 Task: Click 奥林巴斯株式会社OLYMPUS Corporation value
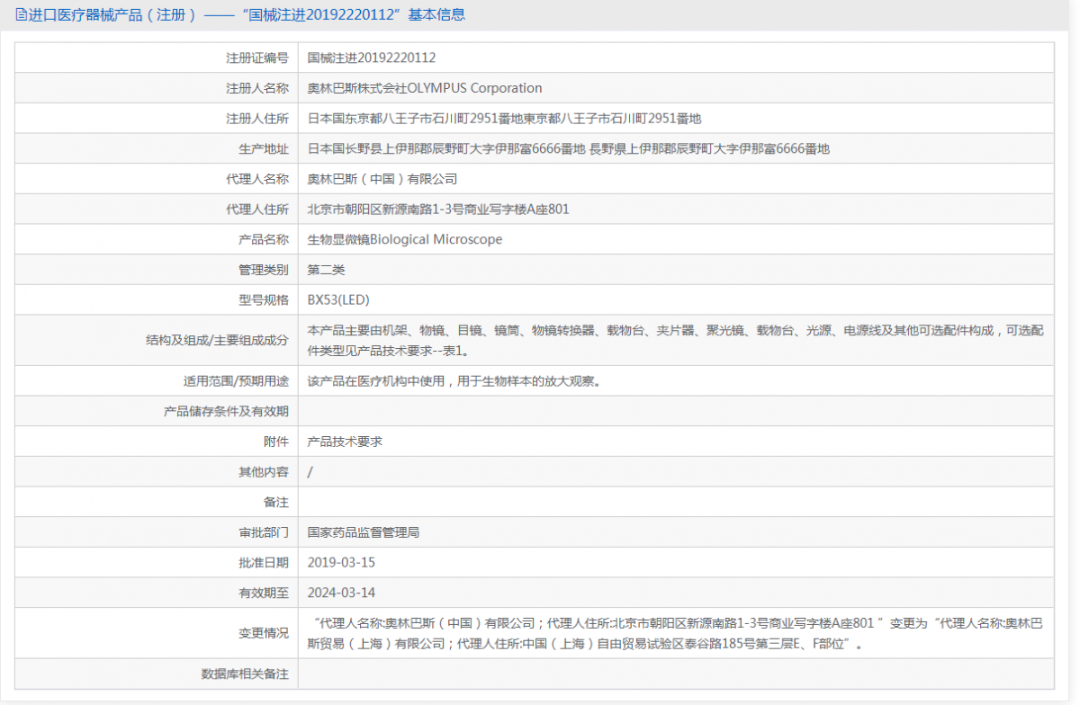tap(425, 88)
